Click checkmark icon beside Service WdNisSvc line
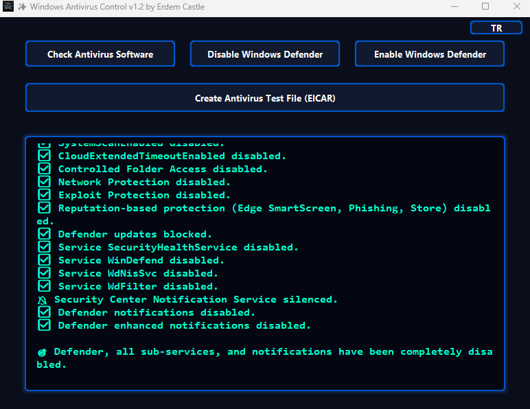530x409 pixels. click(44, 273)
